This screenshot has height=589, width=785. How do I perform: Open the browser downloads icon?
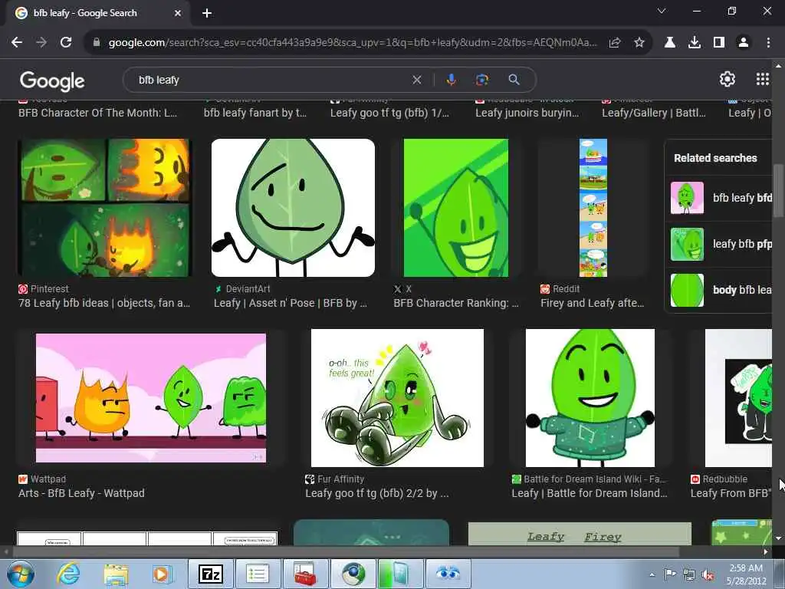[x=695, y=43]
